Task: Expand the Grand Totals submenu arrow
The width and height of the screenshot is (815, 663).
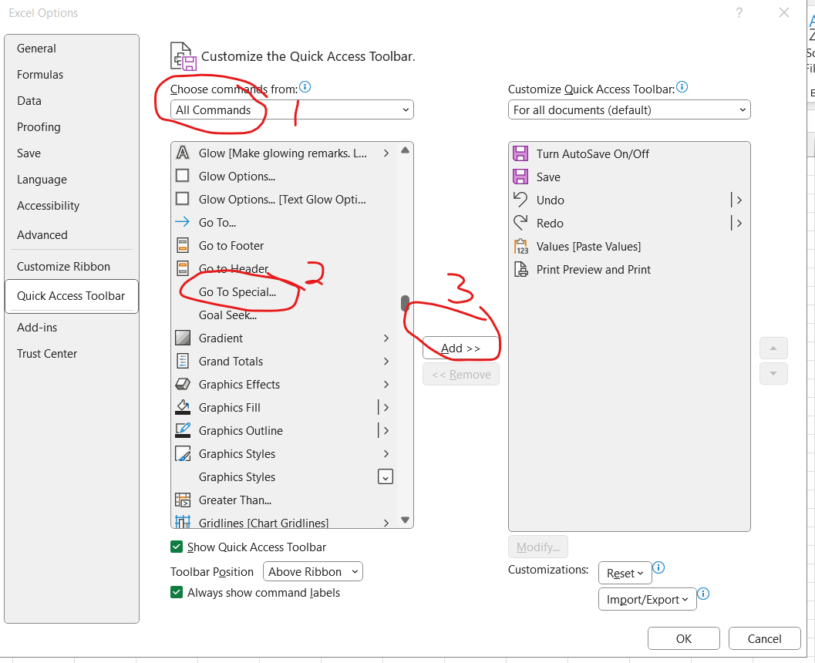Action: (x=386, y=361)
